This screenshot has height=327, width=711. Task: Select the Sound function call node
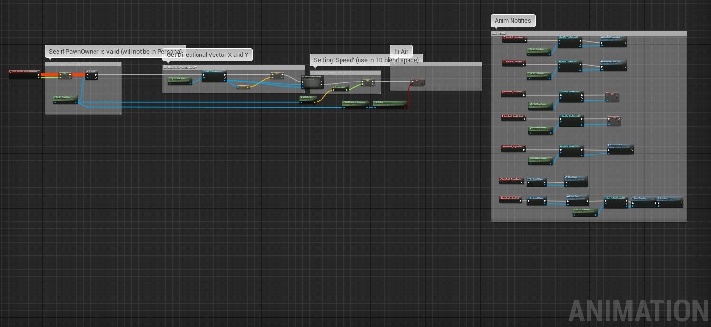620,149
